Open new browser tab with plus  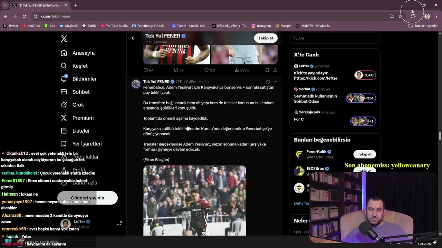(75, 5)
